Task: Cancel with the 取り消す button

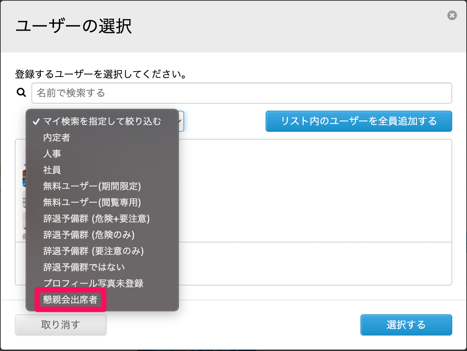Action: click(x=61, y=325)
